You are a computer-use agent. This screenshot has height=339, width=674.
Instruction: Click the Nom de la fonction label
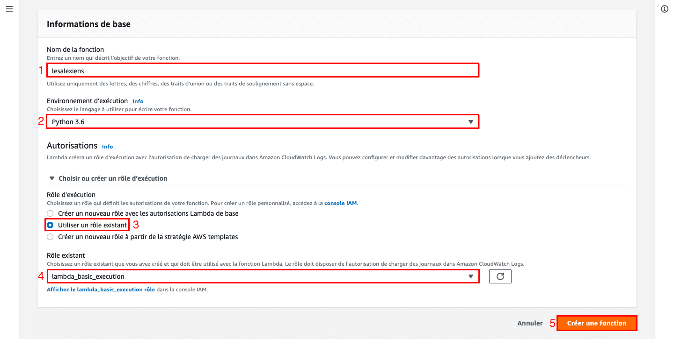point(75,49)
